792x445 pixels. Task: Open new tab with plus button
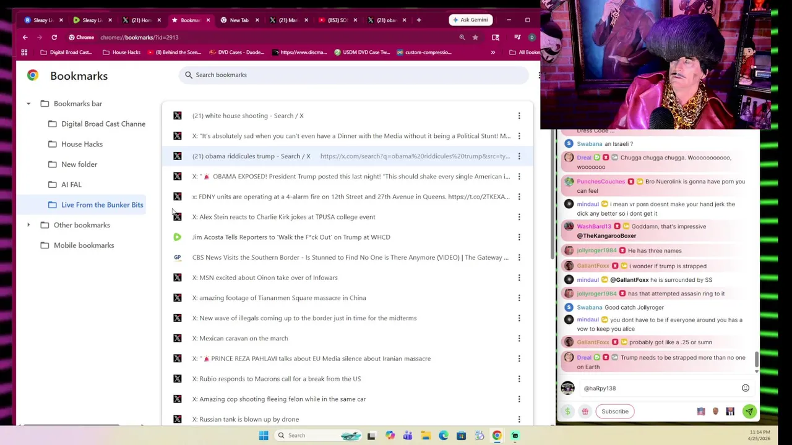point(419,20)
